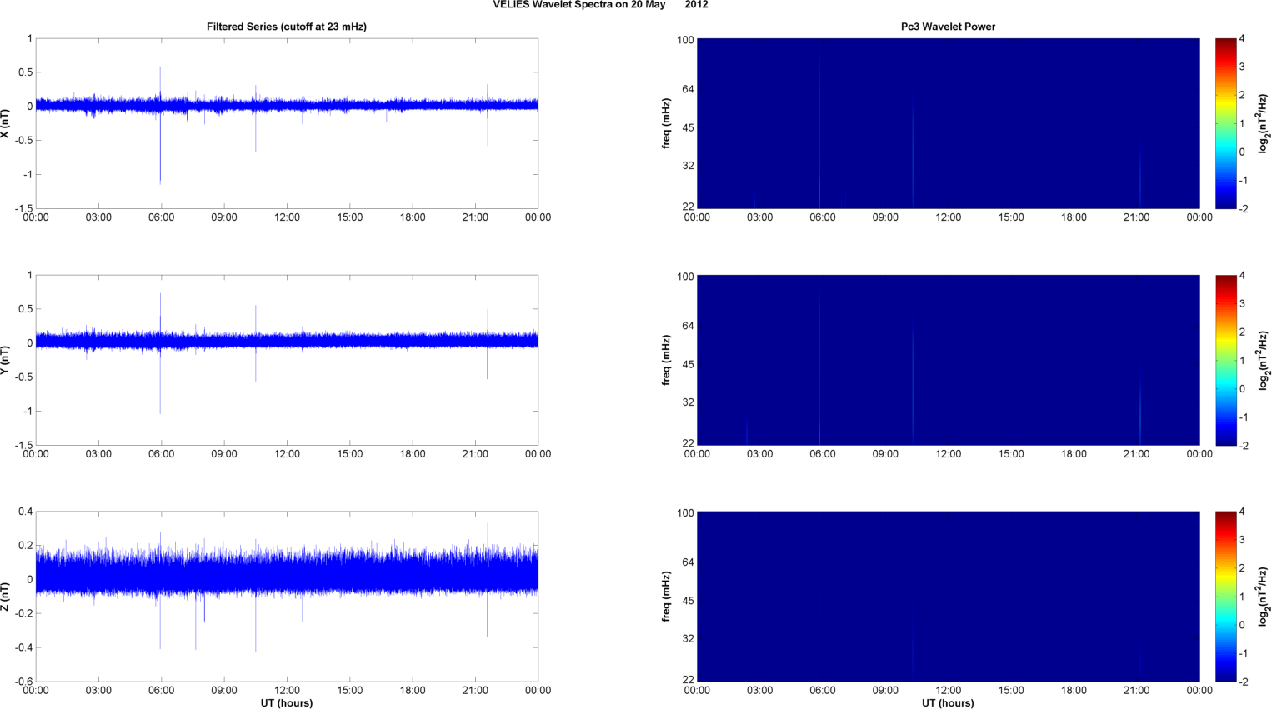This screenshot has width=1272, height=709.
Task: Click the log2(nT²/Hz) label beside the top colorbar
Action: click(1264, 123)
